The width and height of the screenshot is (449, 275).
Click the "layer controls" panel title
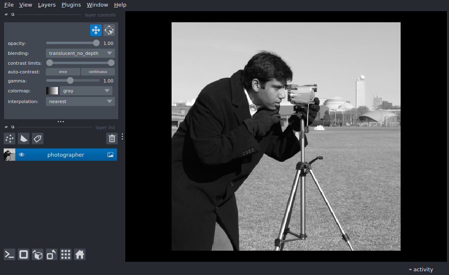(x=100, y=15)
